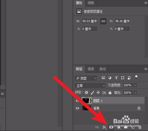The height and width of the screenshot is (131, 148).
Task: Filter layers by type (T) layers icon
Action: click(x=116, y=78)
